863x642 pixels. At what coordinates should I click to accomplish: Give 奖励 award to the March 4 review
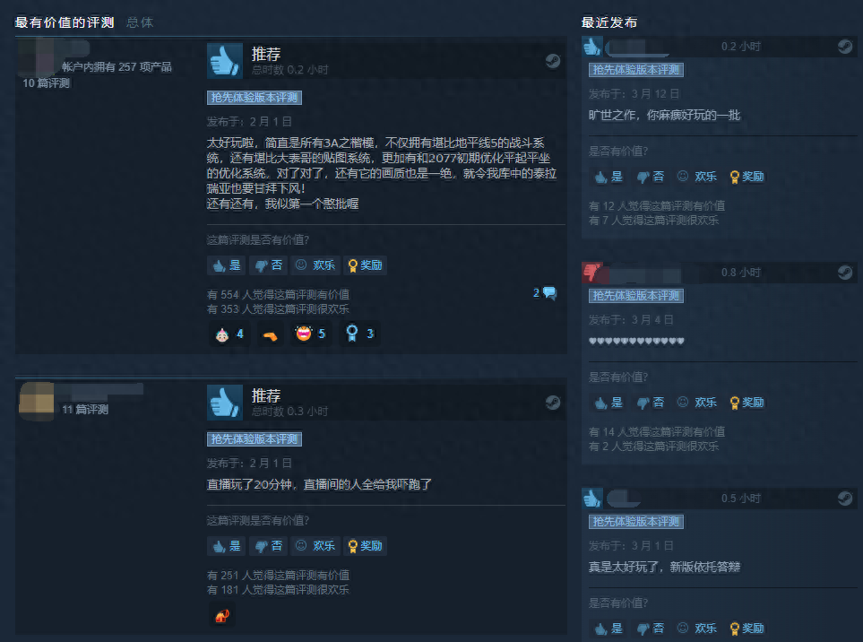(x=746, y=403)
